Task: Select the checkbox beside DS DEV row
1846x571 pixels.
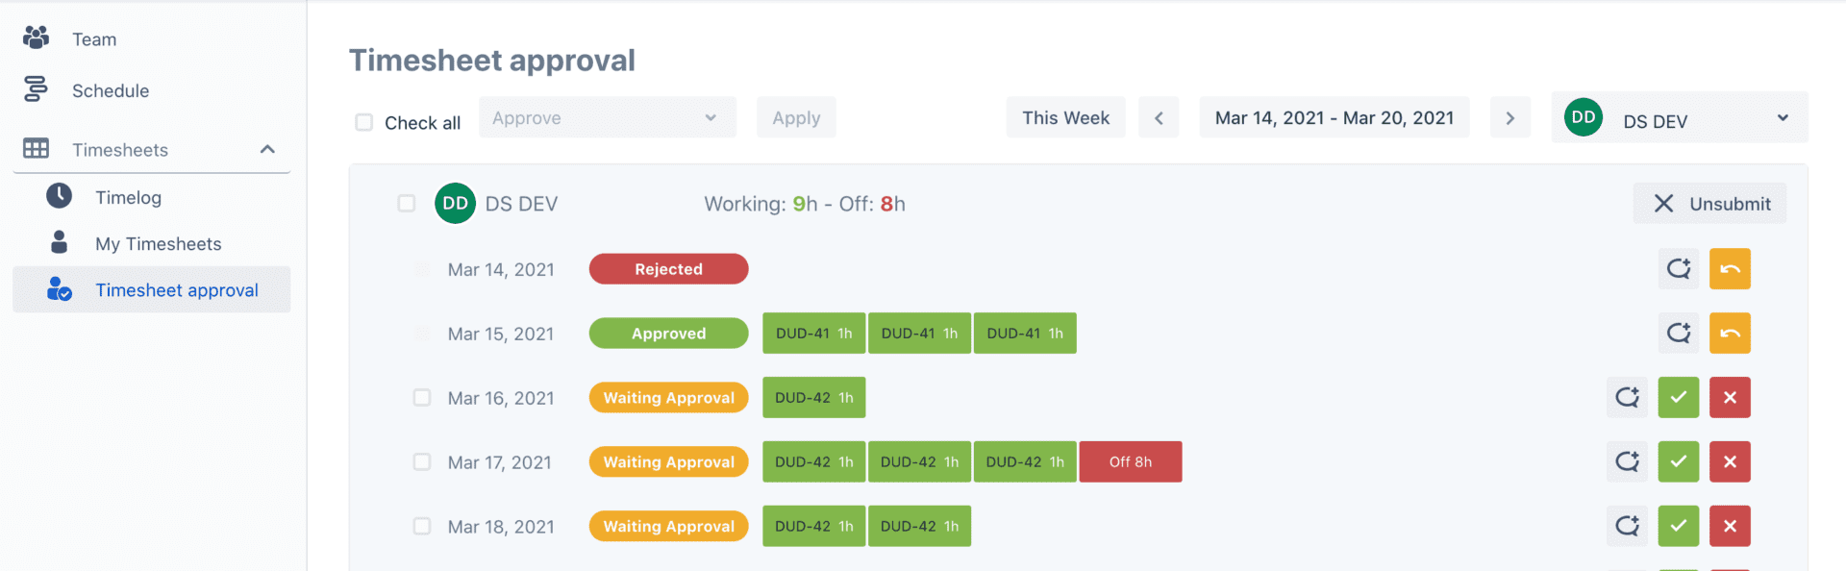Action: point(407,203)
